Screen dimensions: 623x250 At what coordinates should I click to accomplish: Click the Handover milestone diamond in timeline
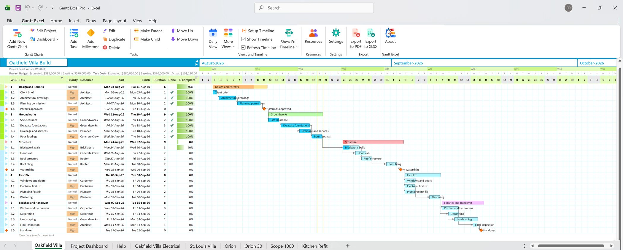point(481,230)
